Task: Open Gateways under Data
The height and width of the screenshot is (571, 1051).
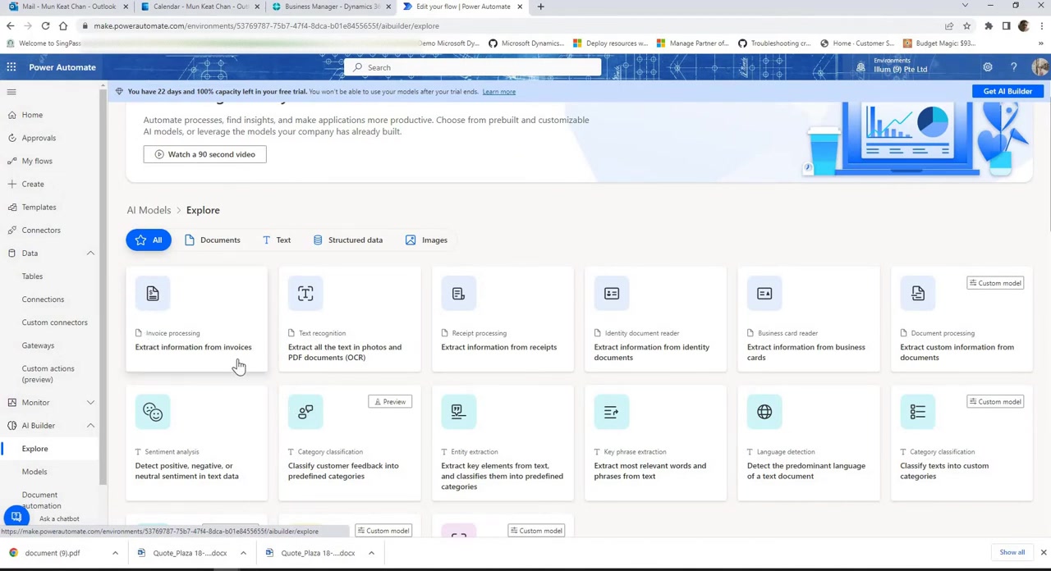Action: pyautogui.click(x=38, y=345)
